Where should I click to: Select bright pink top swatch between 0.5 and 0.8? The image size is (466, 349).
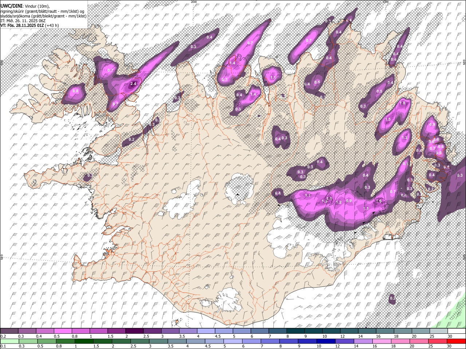click(63, 331)
